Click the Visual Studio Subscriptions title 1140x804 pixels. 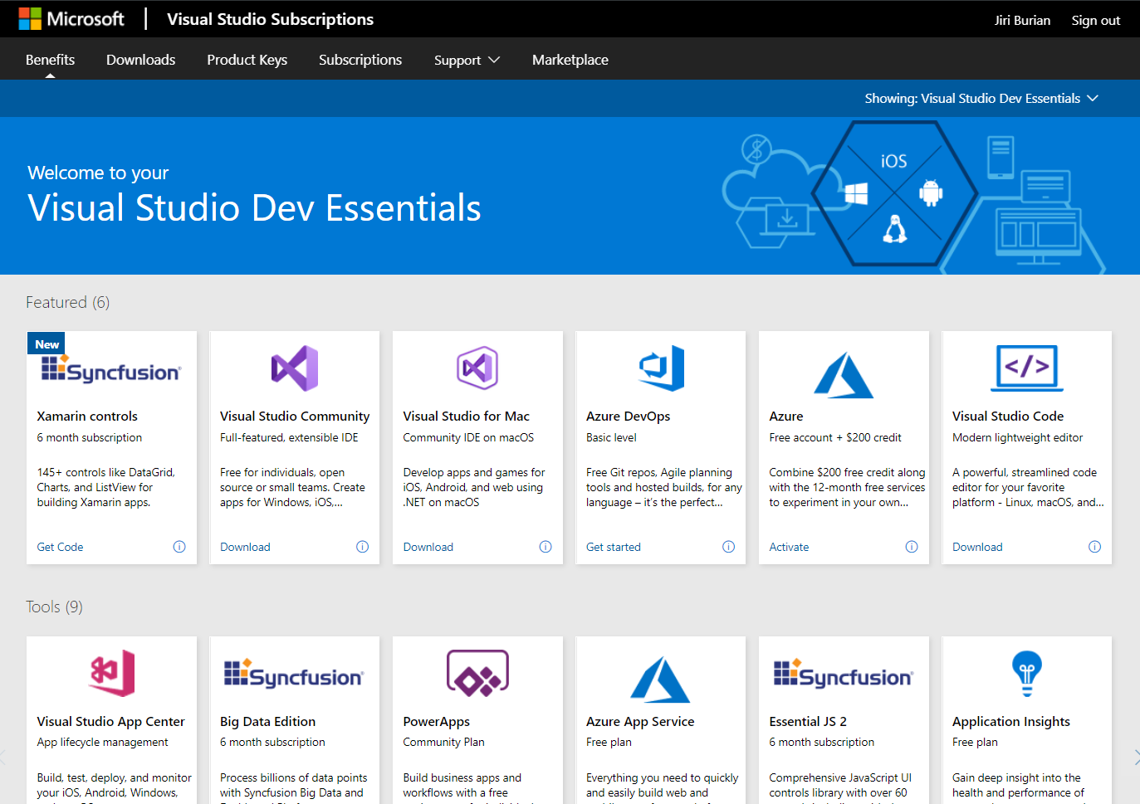(270, 19)
